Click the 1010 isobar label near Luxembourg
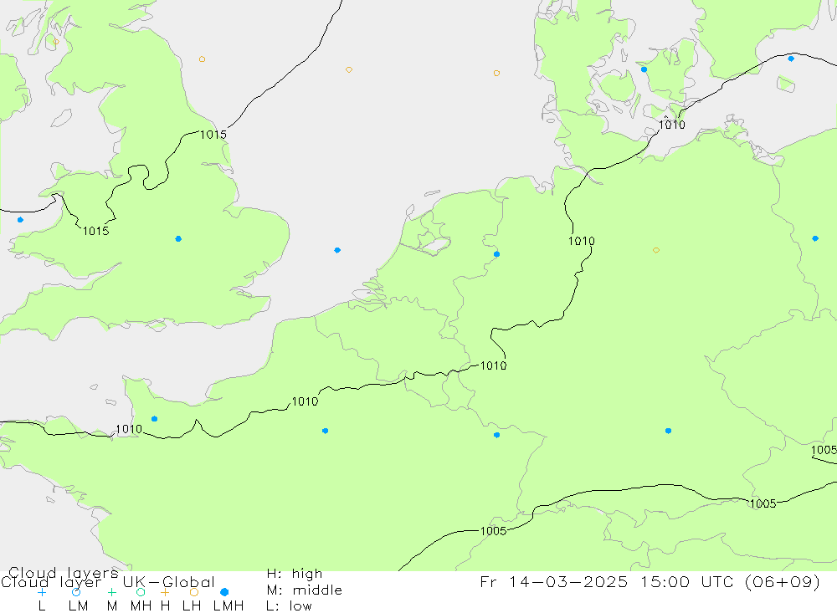837x613 pixels. click(x=493, y=366)
